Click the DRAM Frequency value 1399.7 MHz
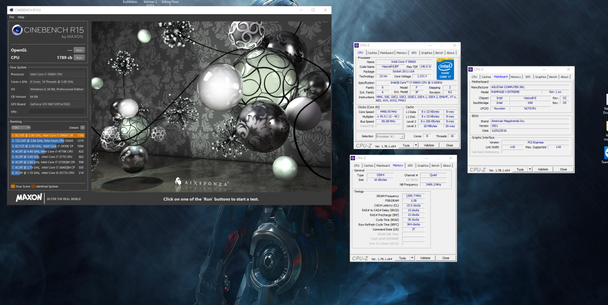The image size is (608, 305). (413, 196)
